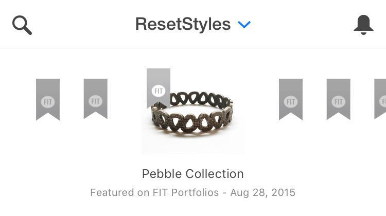Select the second FIT ribbon from left
Viewport: 386px width, 216px height.
click(x=96, y=99)
